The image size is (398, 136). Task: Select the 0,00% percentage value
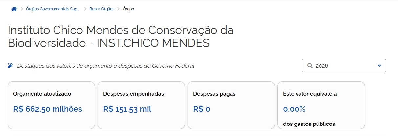294,109
